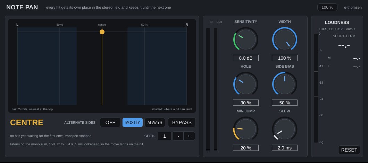This screenshot has height=163, width=368.
Task: Select the 100 % width value field
Action: coord(285,58)
